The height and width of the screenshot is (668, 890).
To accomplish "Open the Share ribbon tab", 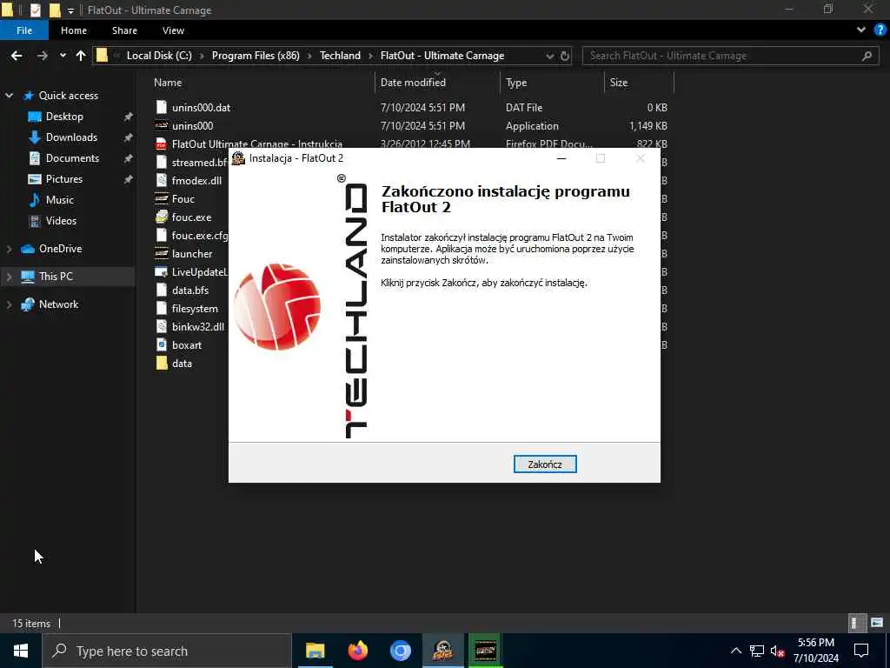I will pyautogui.click(x=124, y=30).
